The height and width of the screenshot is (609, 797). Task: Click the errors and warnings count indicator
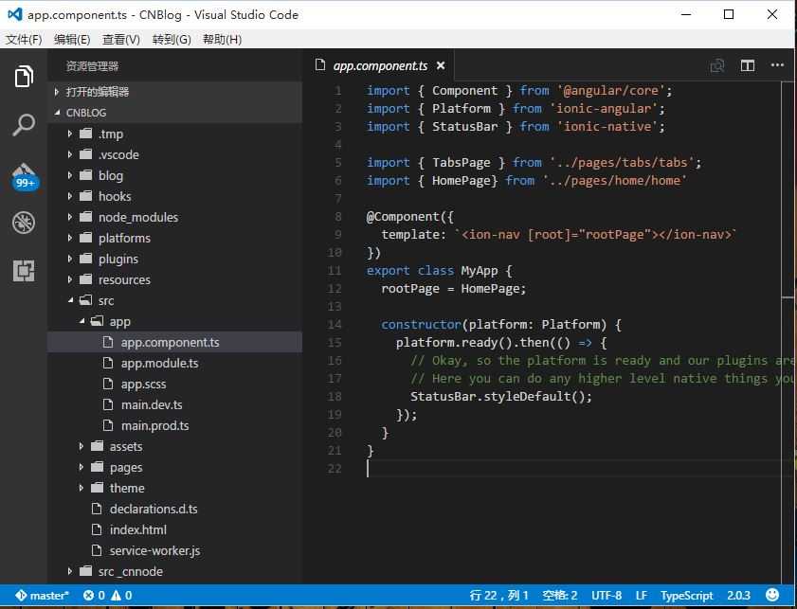[107, 596]
